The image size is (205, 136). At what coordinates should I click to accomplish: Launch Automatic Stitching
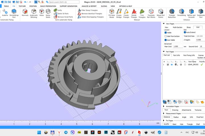34,13
